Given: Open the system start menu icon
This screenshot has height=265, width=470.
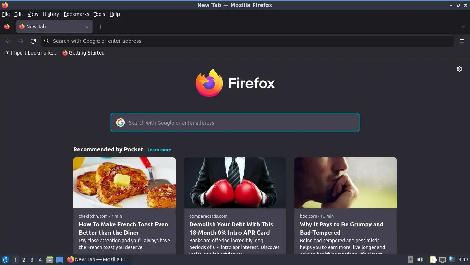Looking at the screenshot, I should (x=5, y=259).
